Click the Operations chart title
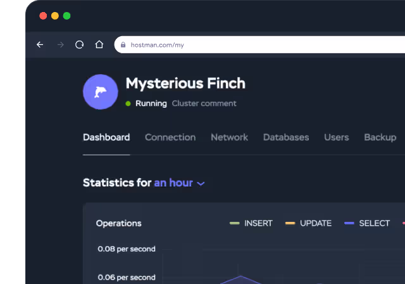Image resolution: width=405 pixels, height=284 pixels. 119,224
